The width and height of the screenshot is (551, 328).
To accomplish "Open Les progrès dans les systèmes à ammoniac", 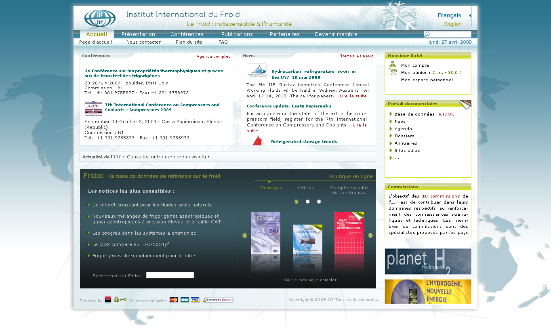I will coord(145,233).
